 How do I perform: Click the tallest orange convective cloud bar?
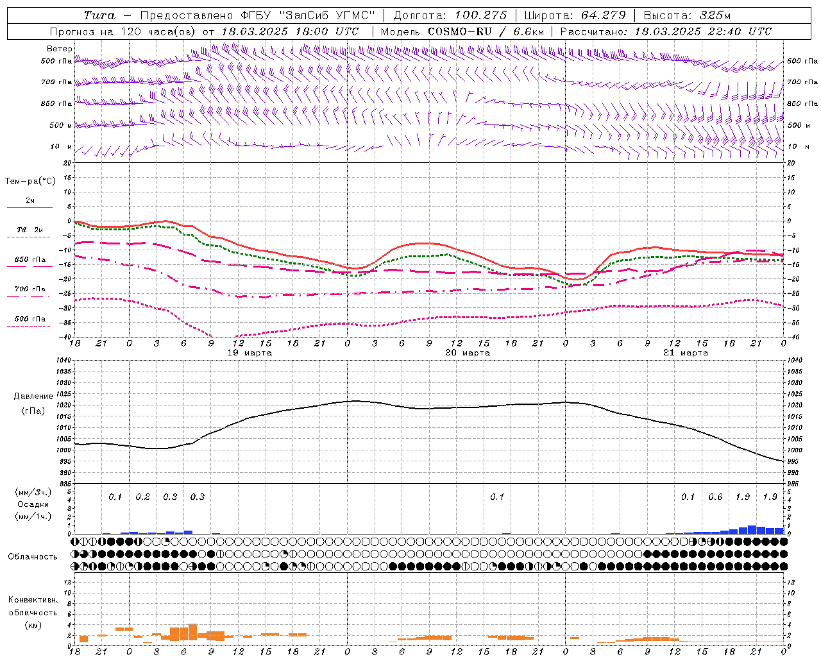coord(192,632)
